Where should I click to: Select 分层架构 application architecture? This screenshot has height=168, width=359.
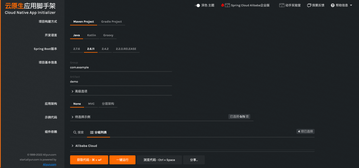click(x=108, y=104)
